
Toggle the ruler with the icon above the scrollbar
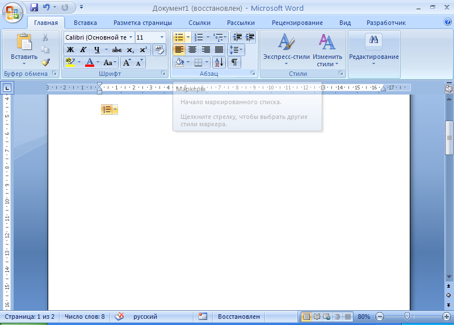click(x=449, y=89)
